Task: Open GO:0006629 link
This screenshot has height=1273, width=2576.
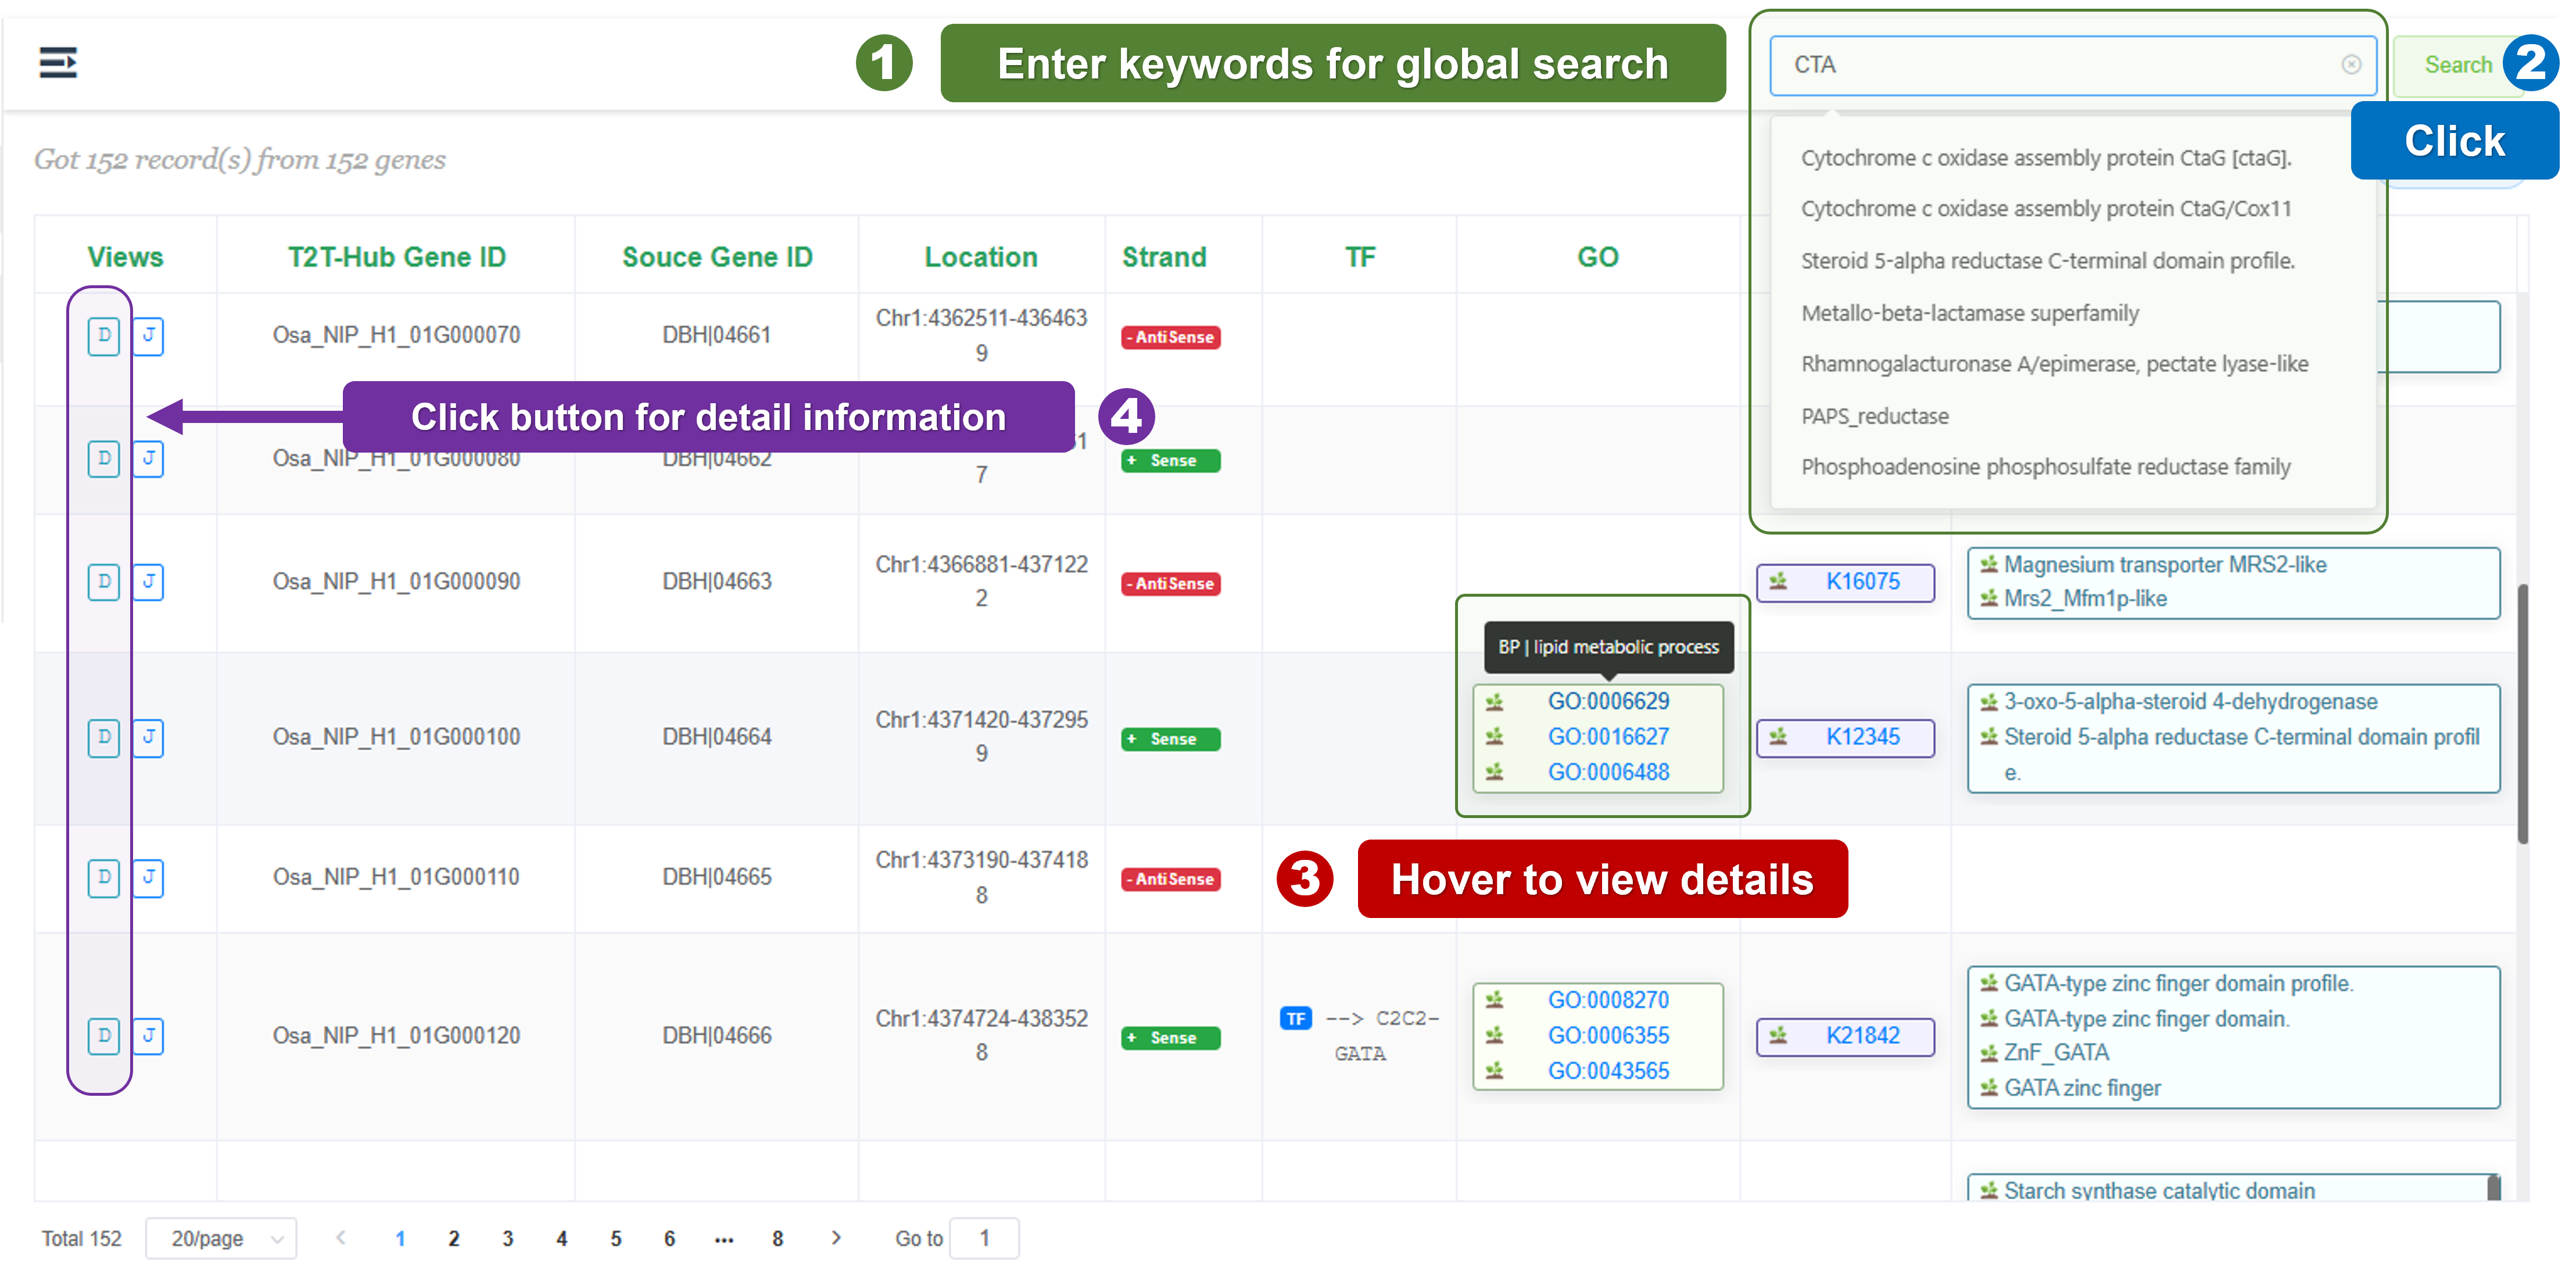Action: click(1608, 702)
